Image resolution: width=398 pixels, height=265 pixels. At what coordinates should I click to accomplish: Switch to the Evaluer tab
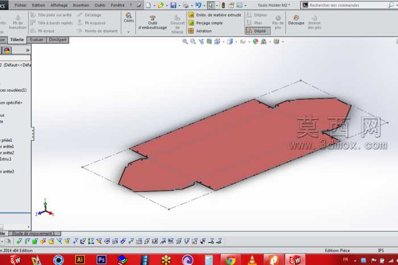pyautogui.click(x=36, y=40)
